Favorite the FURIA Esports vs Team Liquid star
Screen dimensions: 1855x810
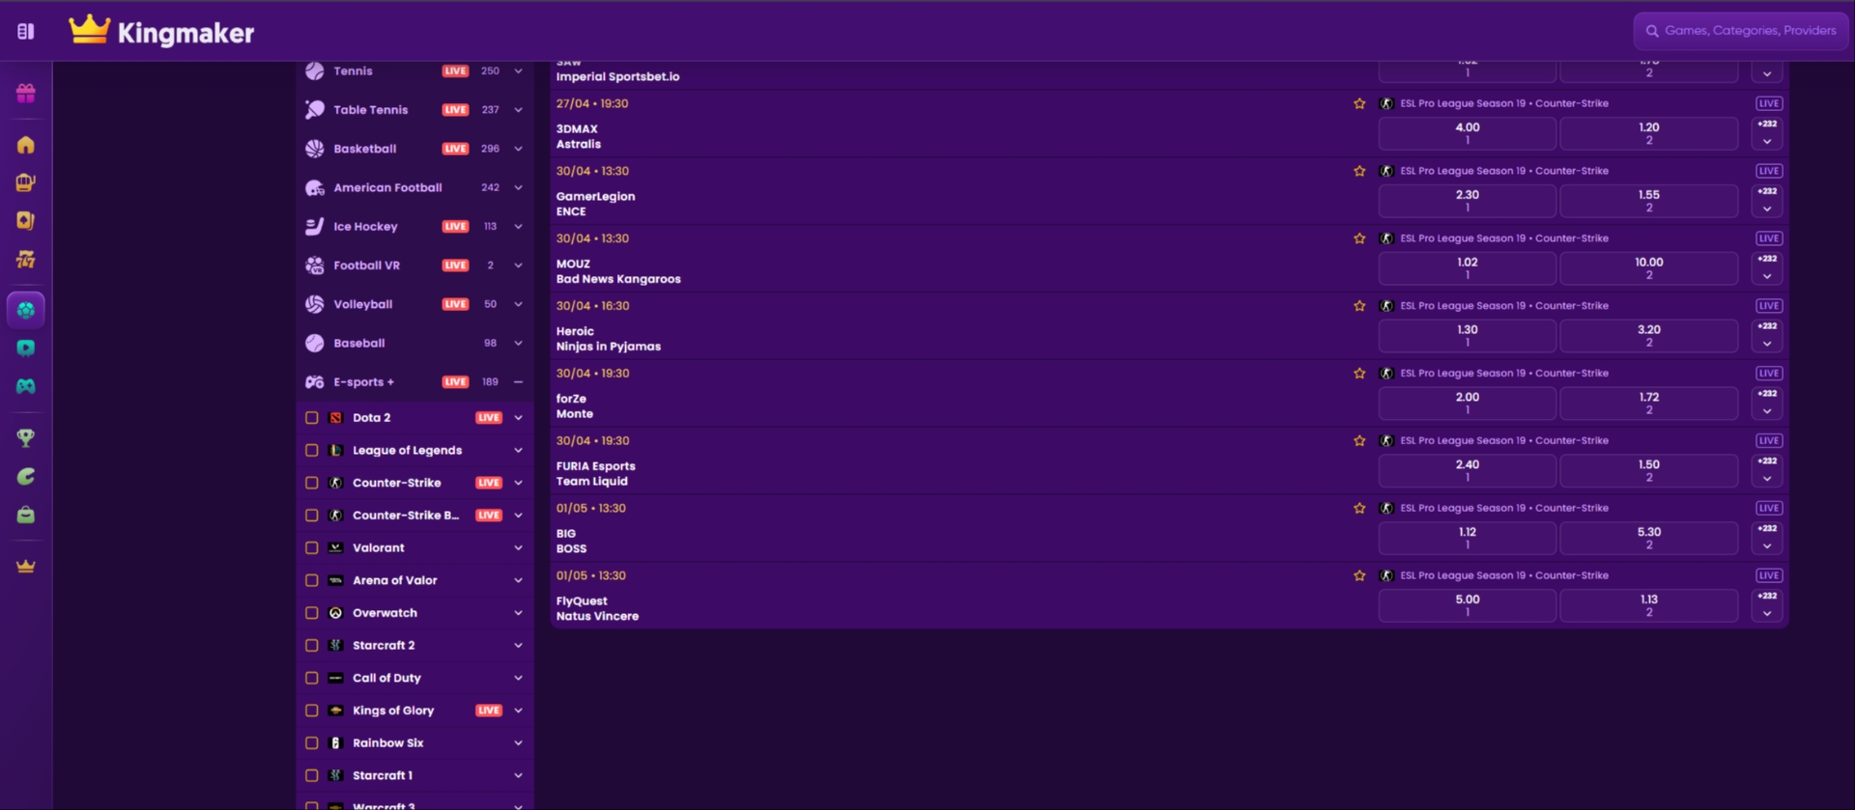point(1359,441)
